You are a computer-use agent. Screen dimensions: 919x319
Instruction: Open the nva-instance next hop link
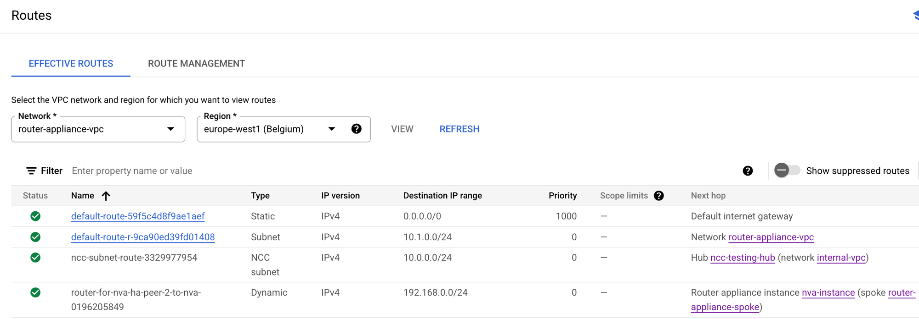[x=828, y=292]
